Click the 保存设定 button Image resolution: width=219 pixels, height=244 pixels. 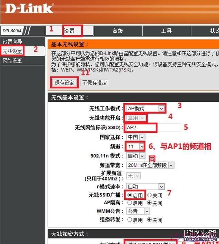64,82
